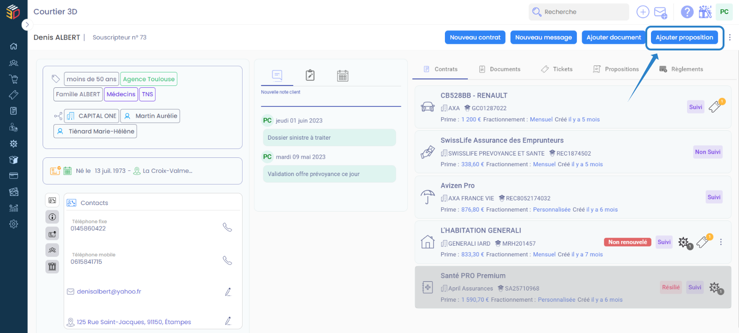Click the Médecins tag

coord(121,94)
